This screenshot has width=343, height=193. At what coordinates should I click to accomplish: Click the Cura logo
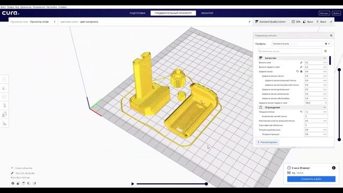11,13
